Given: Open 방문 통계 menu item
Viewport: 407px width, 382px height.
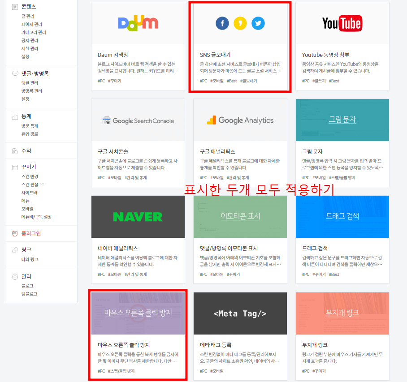Looking at the screenshot, I should pos(30,126).
